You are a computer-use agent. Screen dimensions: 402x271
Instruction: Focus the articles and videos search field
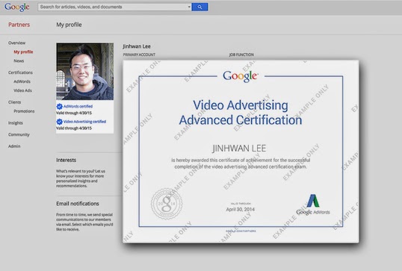coord(113,7)
